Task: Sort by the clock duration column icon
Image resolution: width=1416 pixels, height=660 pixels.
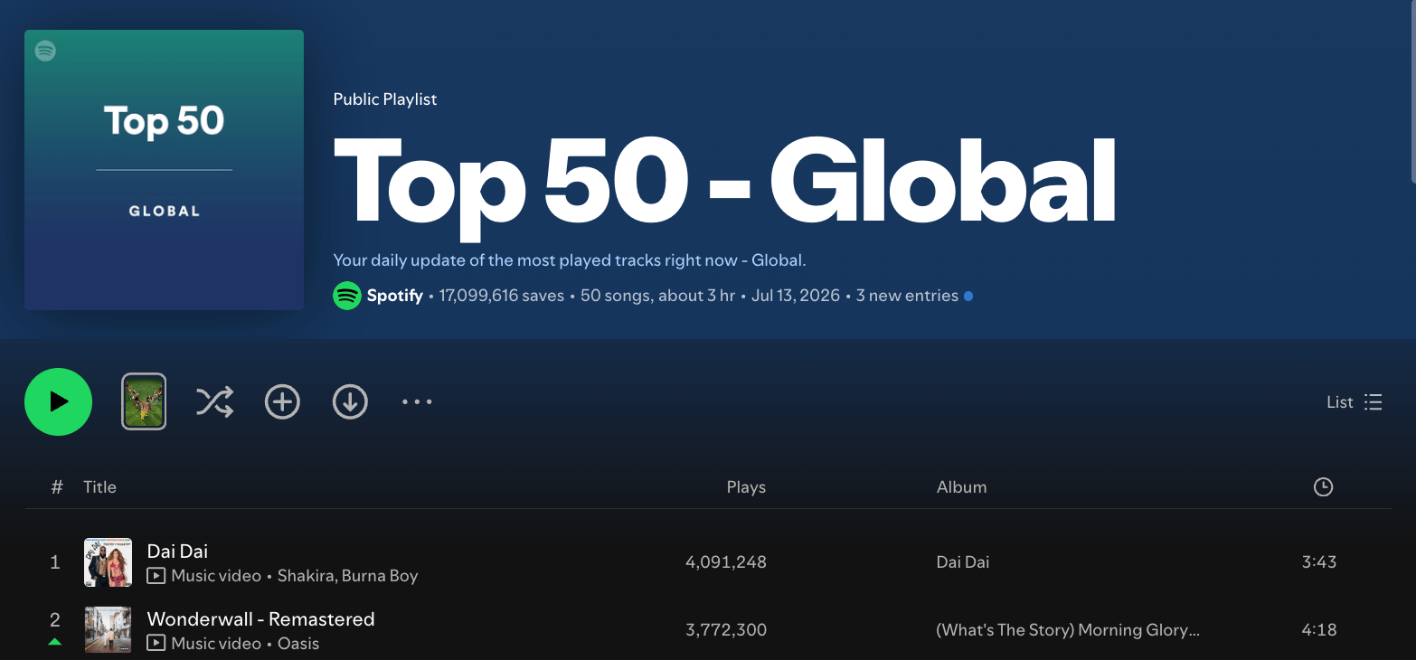Action: click(x=1323, y=487)
